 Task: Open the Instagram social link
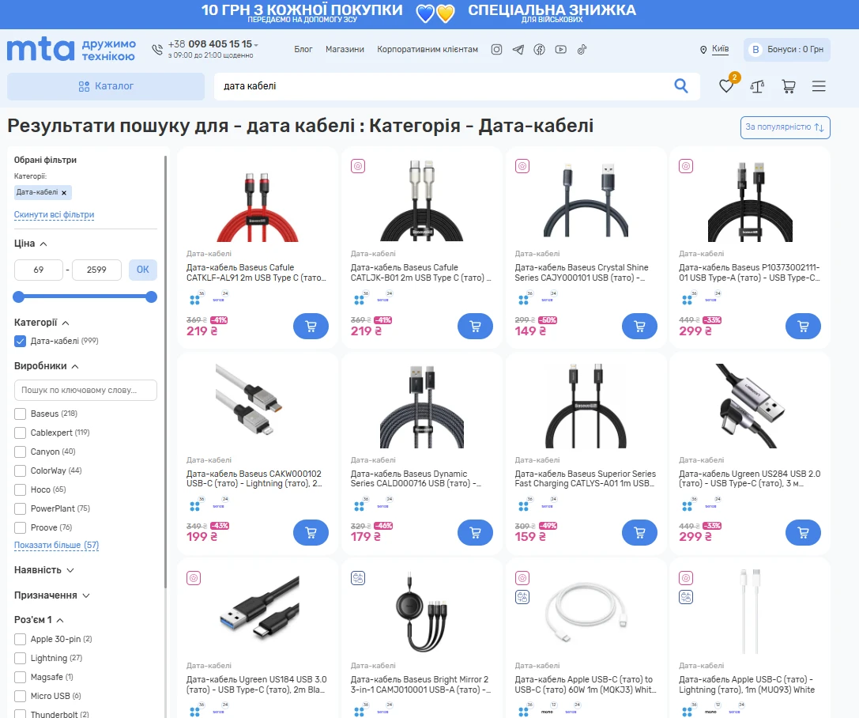496,49
